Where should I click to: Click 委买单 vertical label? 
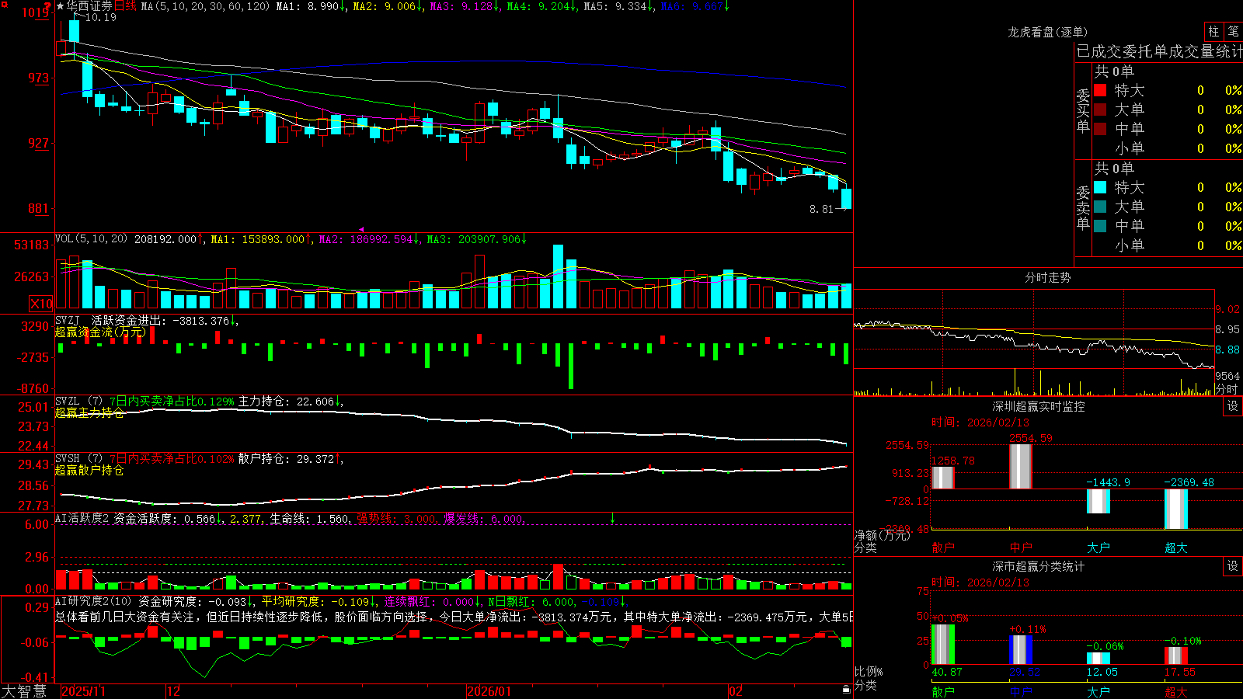tap(1083, 111)
